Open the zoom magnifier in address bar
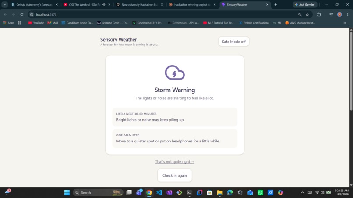 click(x=300, y=14)
